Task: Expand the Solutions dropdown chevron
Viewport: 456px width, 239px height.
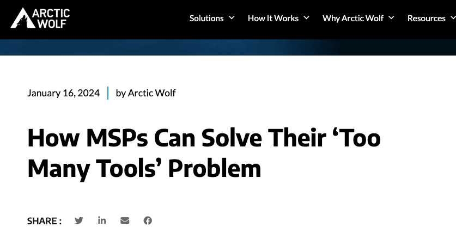Action: (x=232, y=18)
